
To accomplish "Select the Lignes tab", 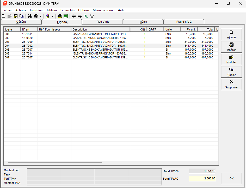I will click(x=62, y=22).
